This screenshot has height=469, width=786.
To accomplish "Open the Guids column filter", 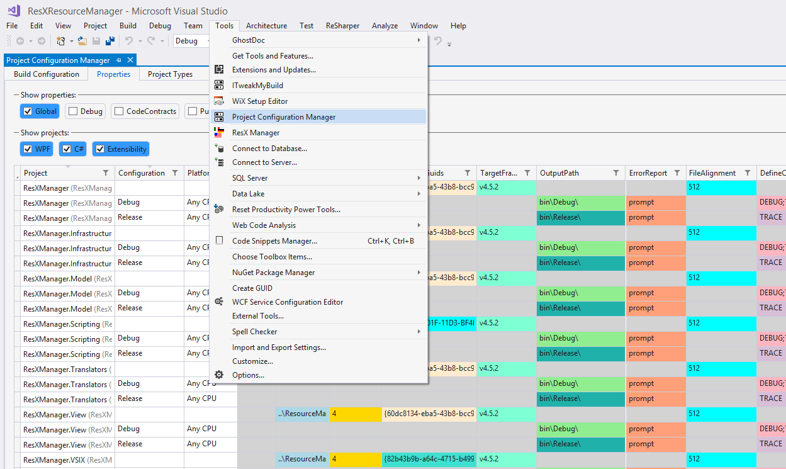I will click(x=468, y=173).
